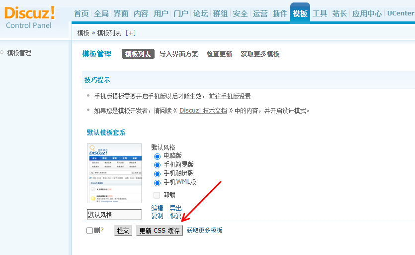The width and height of the screenshot is (415, 255).
Task: Click the 编辑 link for default style
Action: pos(157,208)
